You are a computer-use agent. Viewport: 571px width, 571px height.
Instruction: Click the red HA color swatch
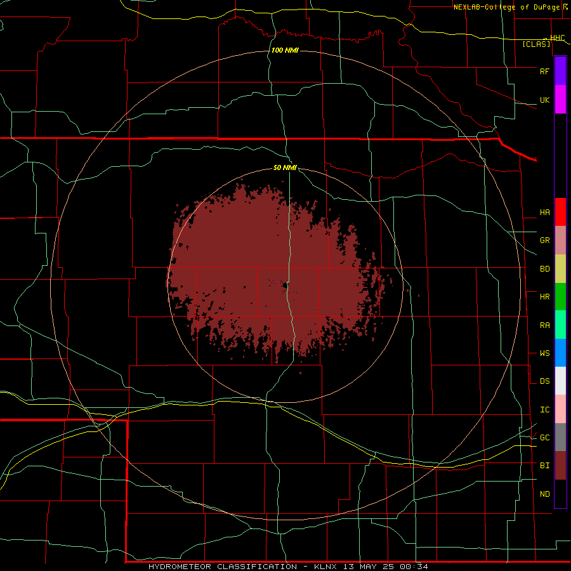click(x=560, y=212)
